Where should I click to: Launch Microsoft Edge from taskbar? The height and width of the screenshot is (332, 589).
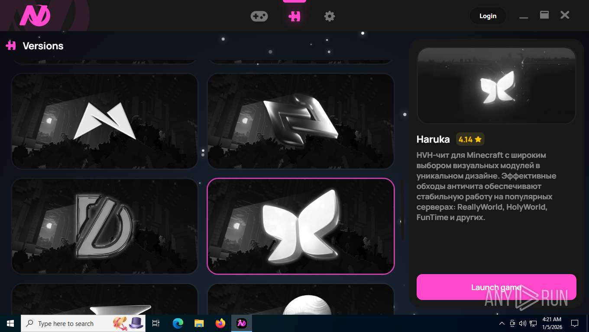click(x=178, y=323)
